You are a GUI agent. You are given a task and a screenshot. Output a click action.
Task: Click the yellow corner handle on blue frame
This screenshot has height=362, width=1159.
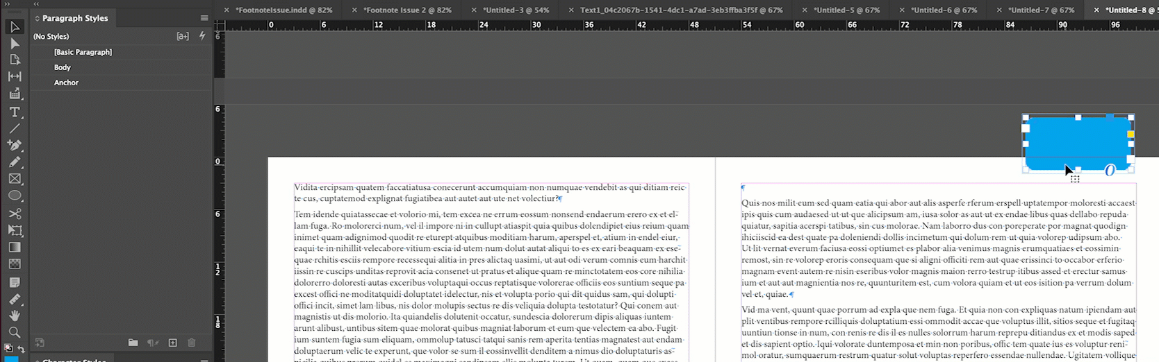(x=1131, y=134)
